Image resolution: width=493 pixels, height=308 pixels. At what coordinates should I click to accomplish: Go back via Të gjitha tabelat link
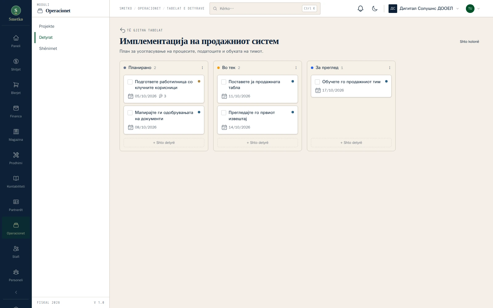(x=141, y=30)
